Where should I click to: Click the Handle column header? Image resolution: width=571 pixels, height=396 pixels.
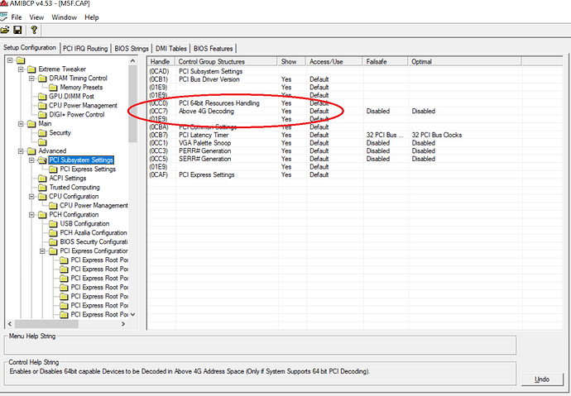click(x=161, y=61)
